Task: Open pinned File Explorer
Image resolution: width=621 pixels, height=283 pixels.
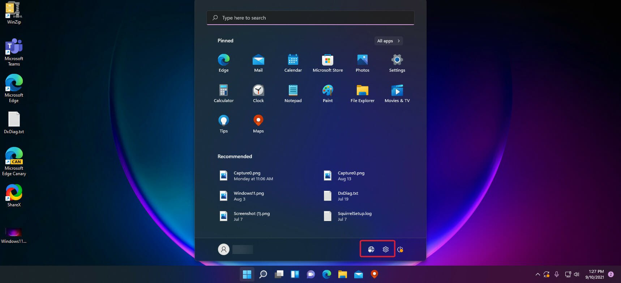Action: pos(362,93)
